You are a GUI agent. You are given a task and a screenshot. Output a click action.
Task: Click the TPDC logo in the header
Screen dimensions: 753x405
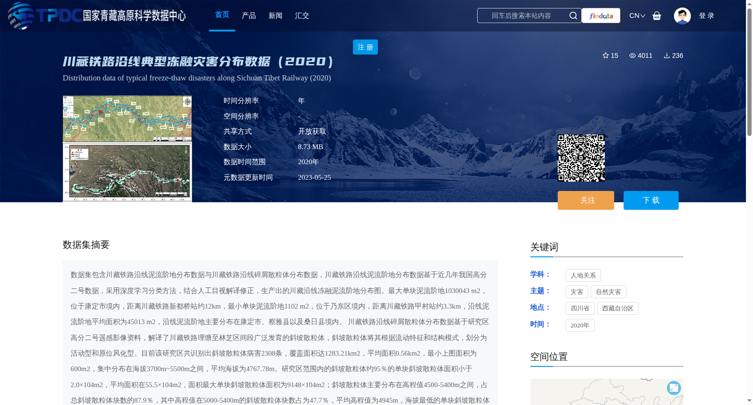point(96,16)
